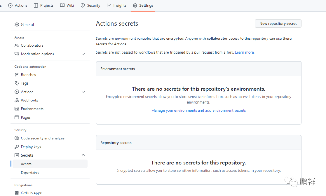Image resolution: width=326 pixels, height=196 pixels.
Task: Click the Repository secrets section header
Action: tap(199, 143)
